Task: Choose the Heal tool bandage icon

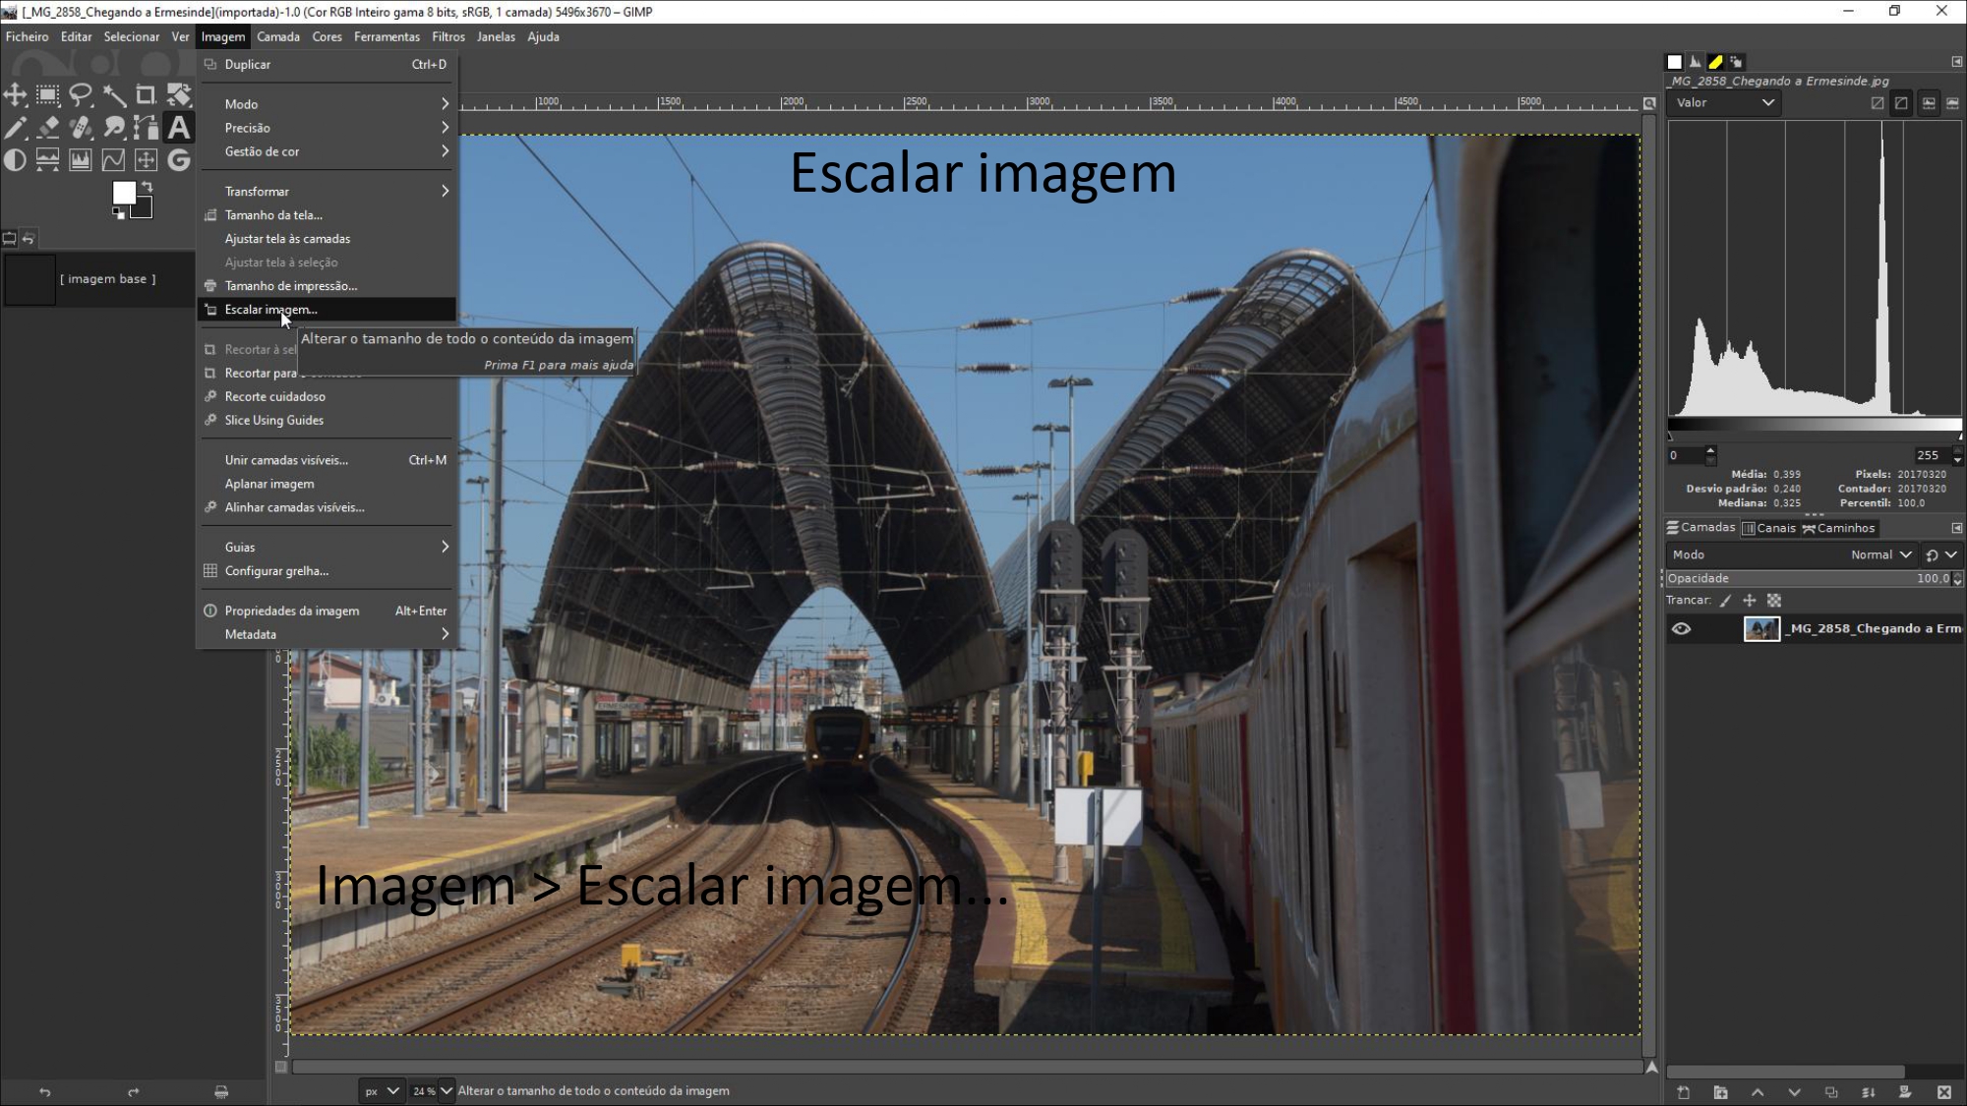Action: pos(81,128)
